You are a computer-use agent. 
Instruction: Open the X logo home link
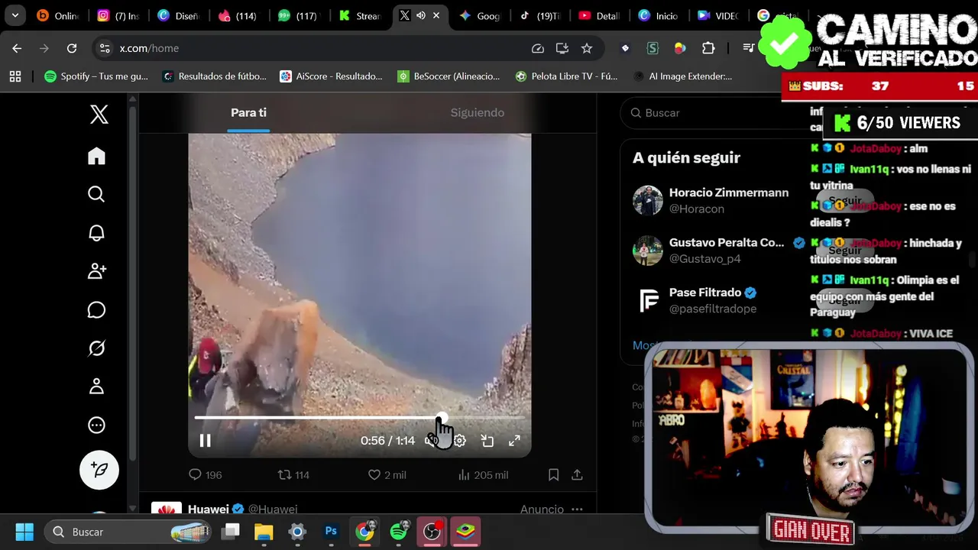[x=99, y=115]
